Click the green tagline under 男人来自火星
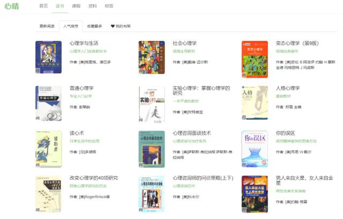 (x=290, y=191)
